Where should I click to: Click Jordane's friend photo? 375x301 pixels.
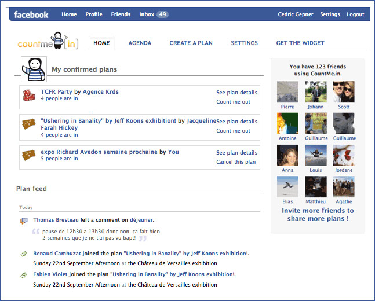coord(344,155)
